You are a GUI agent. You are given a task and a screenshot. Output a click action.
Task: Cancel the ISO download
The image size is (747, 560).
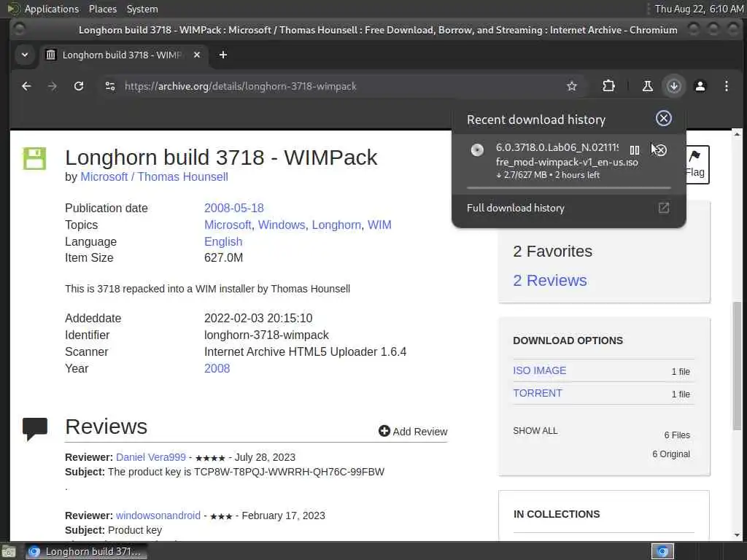660,150
